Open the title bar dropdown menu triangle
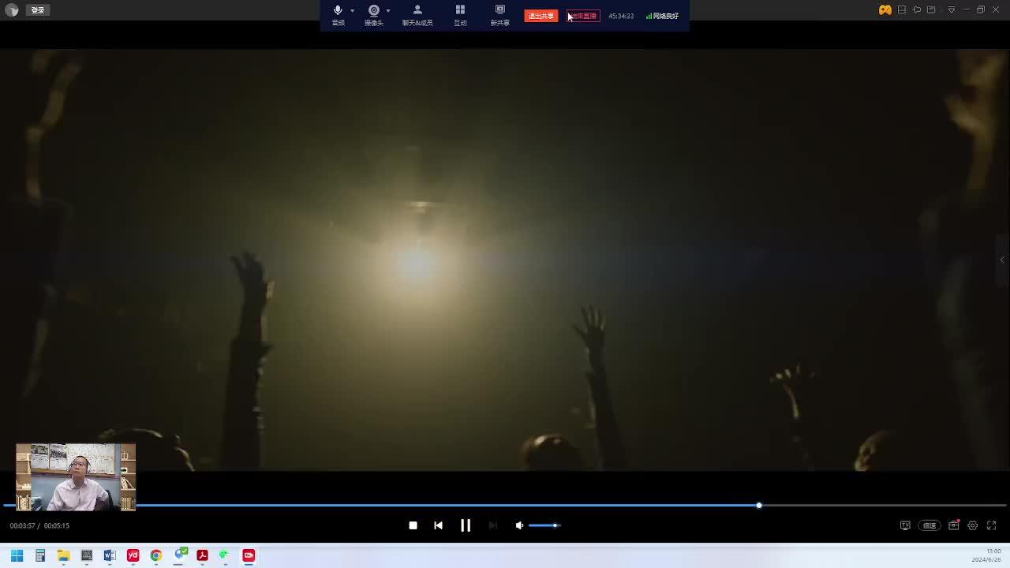This screenshot has height=568, width=1010. tap(952, 9)
